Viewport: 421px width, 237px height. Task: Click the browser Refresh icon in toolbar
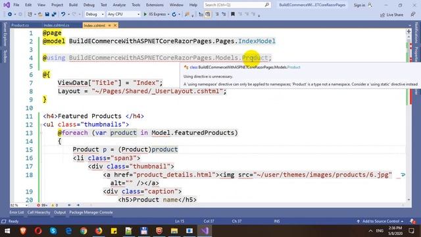(174, 14)
